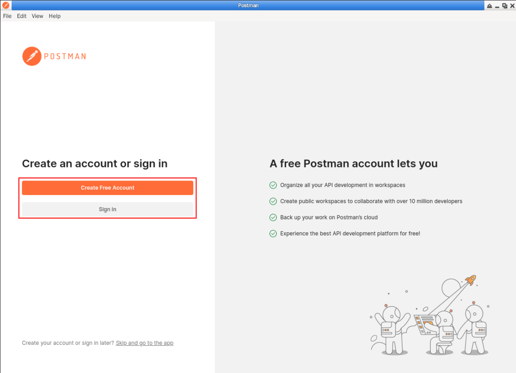Click the roll-up window button in the title bar
The width and height of the screenshot is (516, 373).
tap(489, 6)
